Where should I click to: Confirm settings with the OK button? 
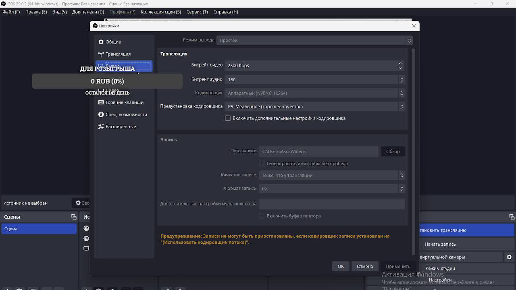point(341,266)
